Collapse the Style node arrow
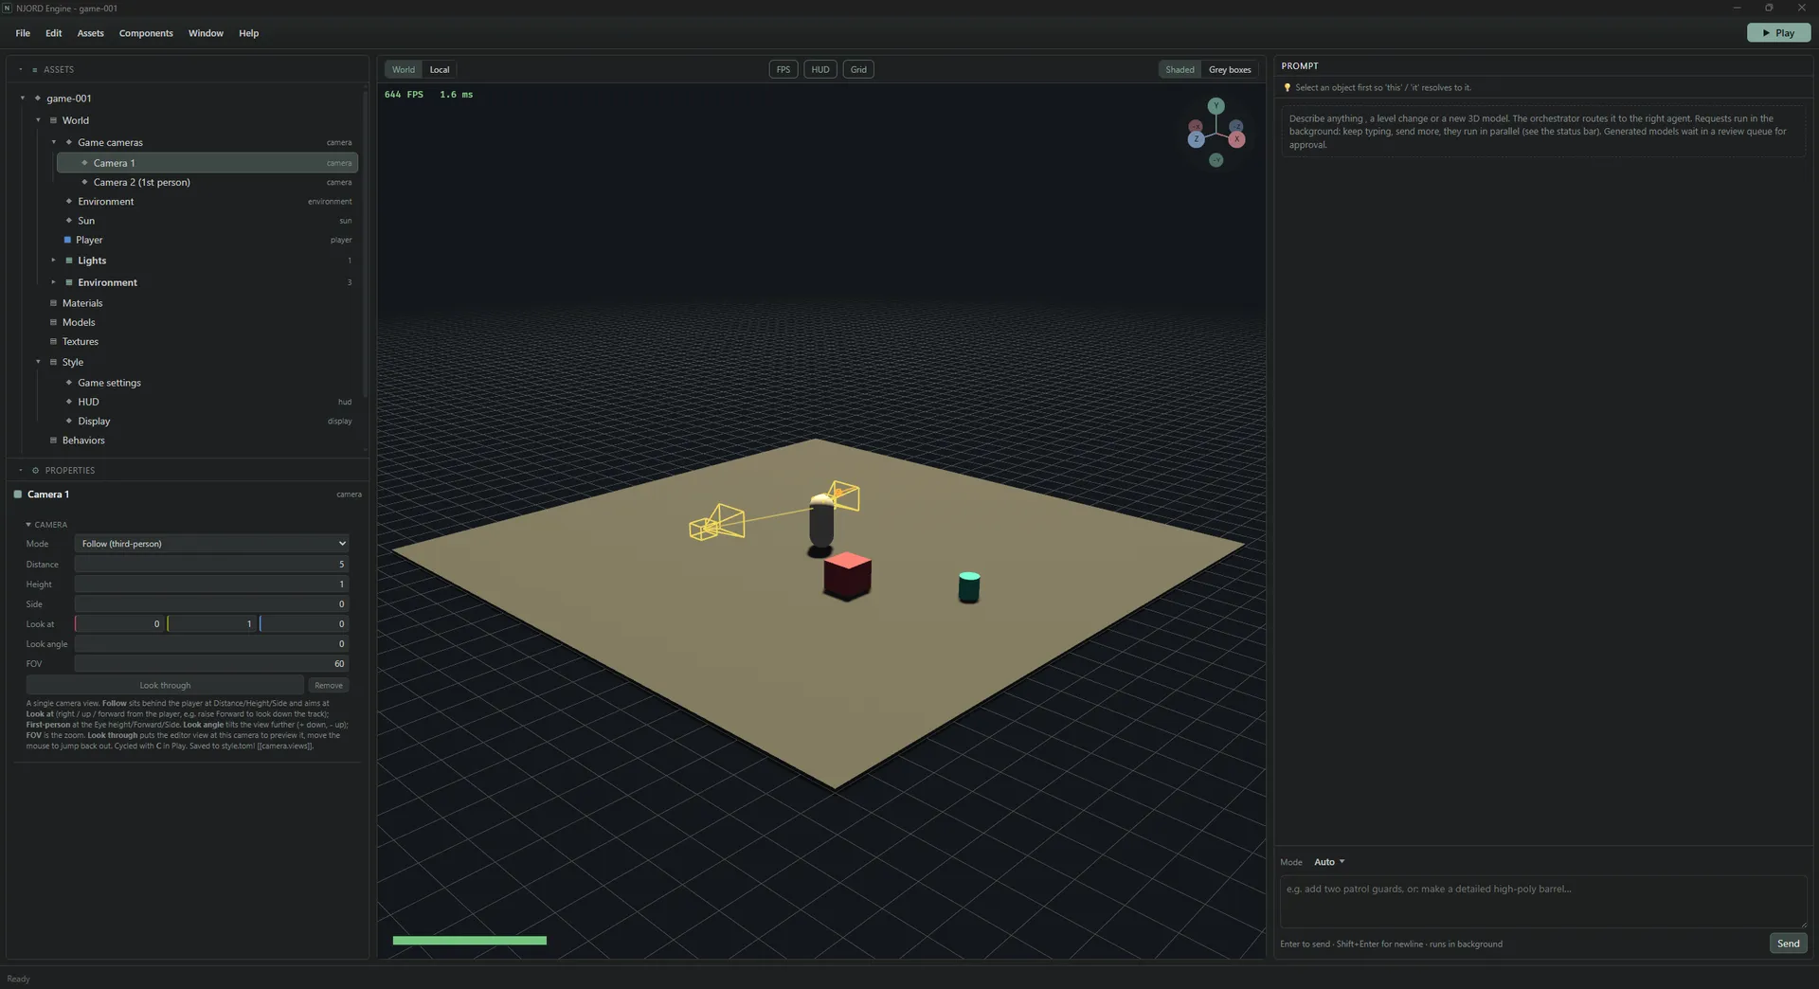The width and height of the screenshot is (1819, 989). tap(39, 362)
